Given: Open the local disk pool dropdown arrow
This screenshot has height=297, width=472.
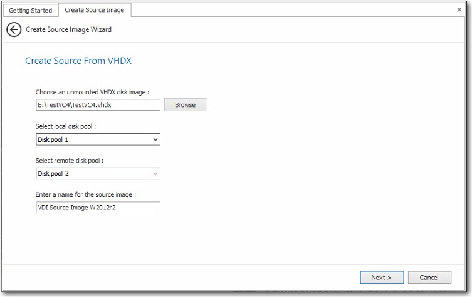Looking at the screenshot, I should coord(155,139).
